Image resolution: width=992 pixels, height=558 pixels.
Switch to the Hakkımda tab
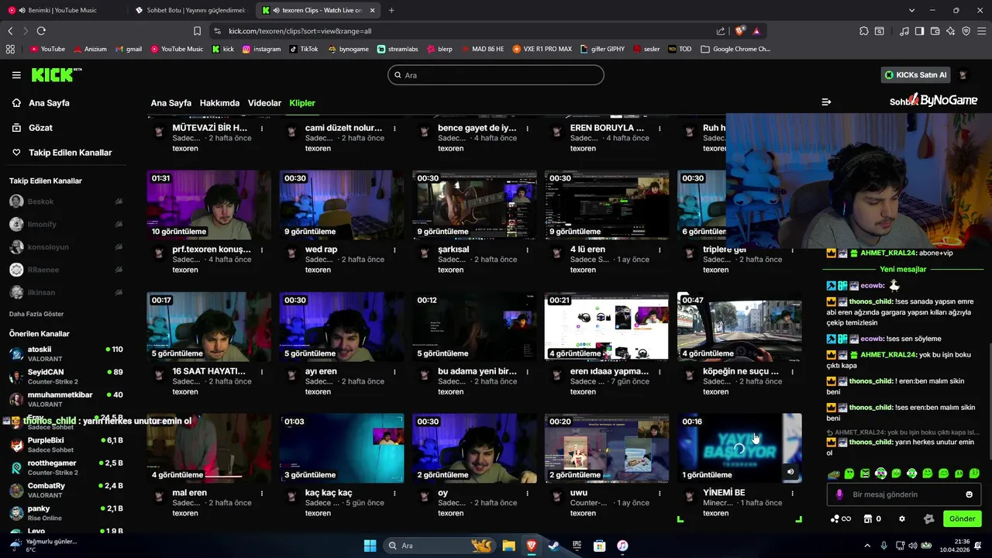click(x=219, y=103)
